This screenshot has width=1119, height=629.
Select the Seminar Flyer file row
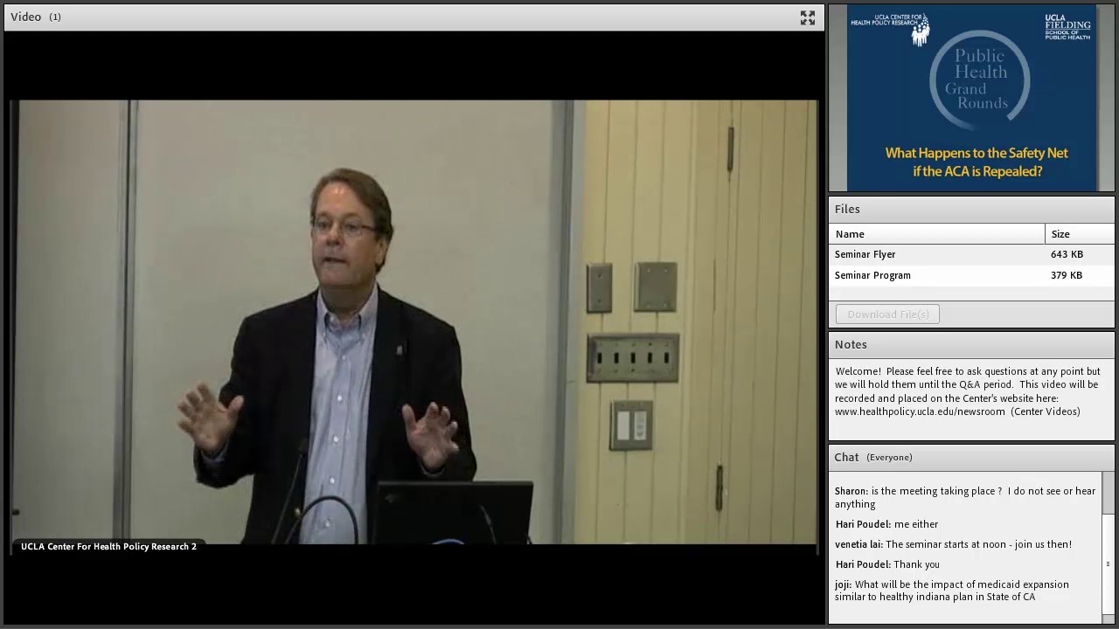tap(971, 254)
